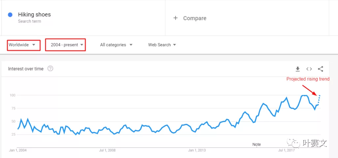
Task: Expand the 2004 - present time range
Action: pos(65,45)
